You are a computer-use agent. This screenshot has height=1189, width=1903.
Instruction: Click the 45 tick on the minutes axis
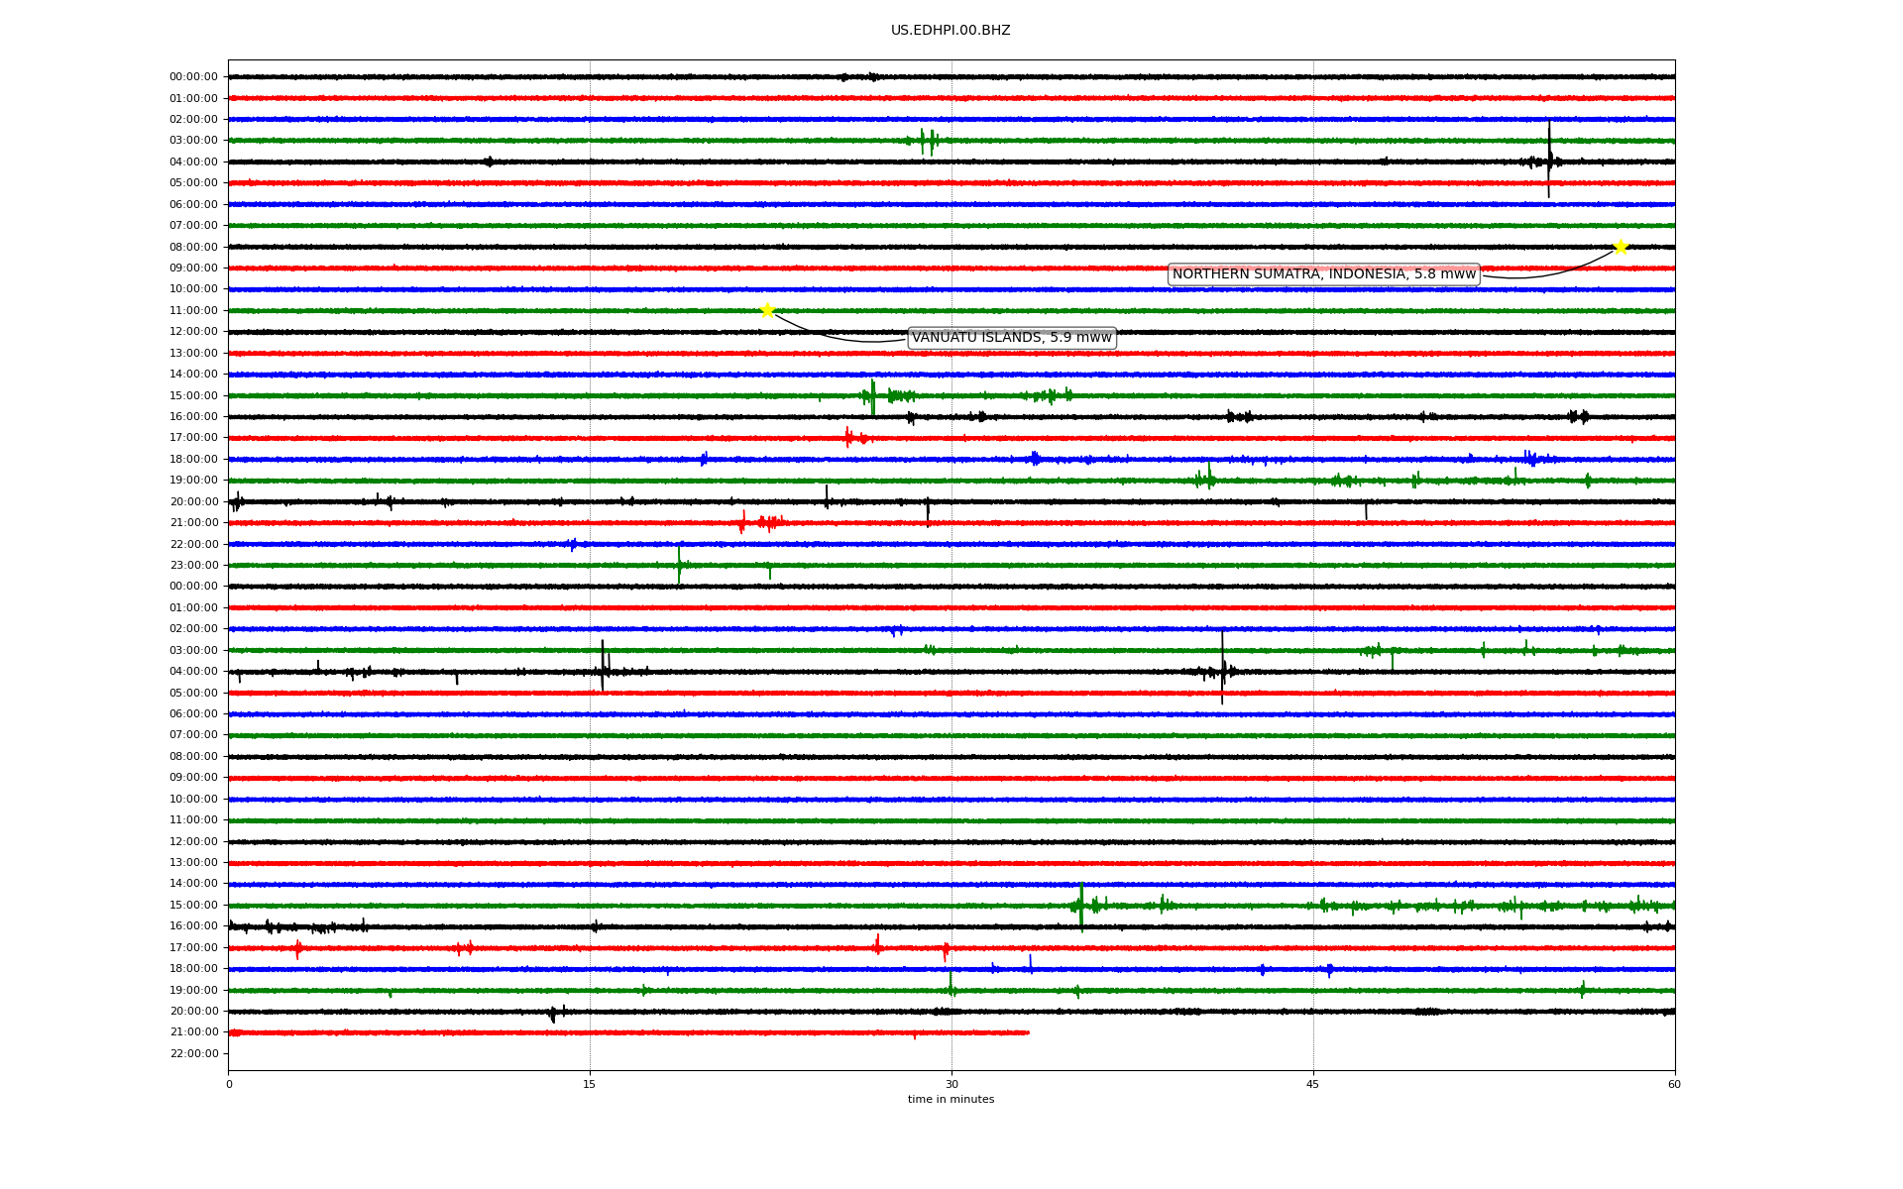(1313, 1084)
